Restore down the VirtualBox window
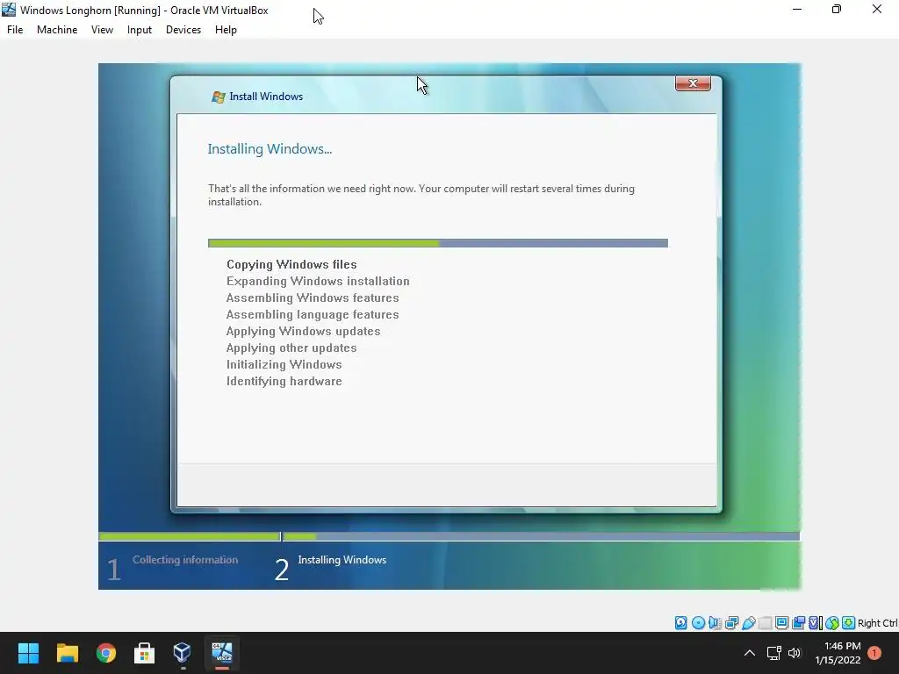Viewport: 899px width, 674px height. coord(837,9)
